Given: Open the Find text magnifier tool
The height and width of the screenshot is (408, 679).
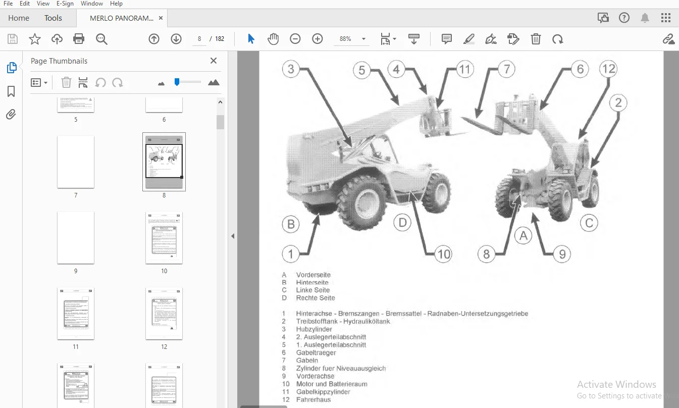Looking at the screenshot, I should [102, 39].
